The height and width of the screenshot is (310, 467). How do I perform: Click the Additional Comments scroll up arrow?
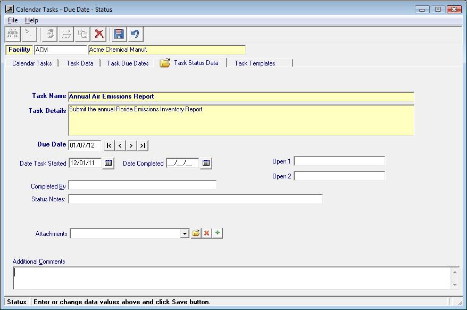coord(455,272)
